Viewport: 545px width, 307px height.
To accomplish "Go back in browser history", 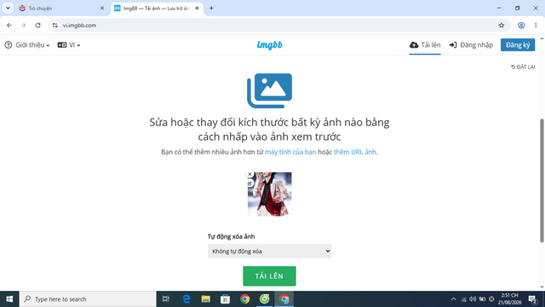I will tap(9, 25).
